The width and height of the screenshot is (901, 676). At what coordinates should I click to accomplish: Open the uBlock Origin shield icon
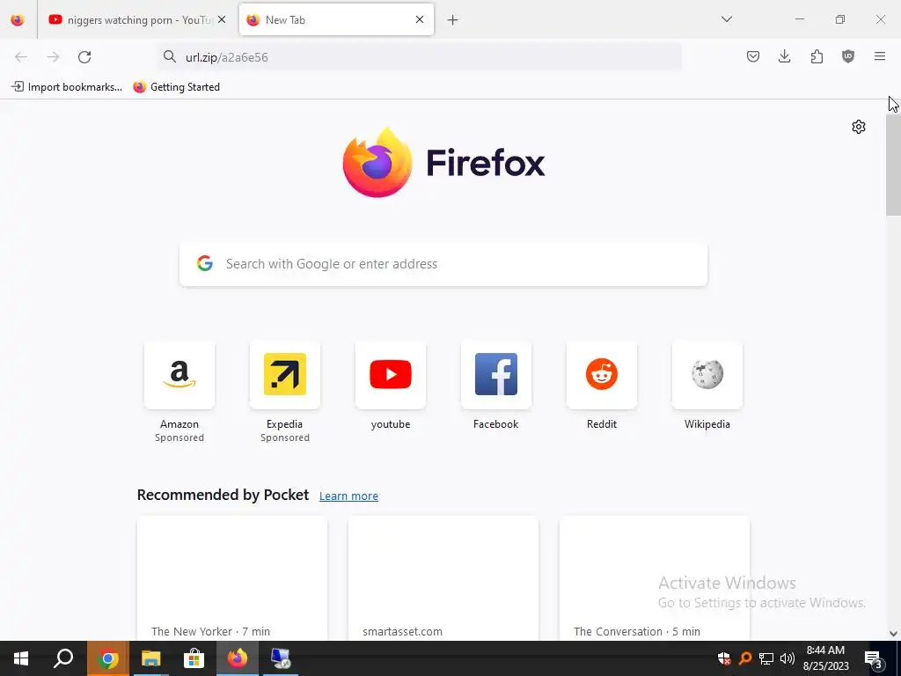(x=848, y=56)
